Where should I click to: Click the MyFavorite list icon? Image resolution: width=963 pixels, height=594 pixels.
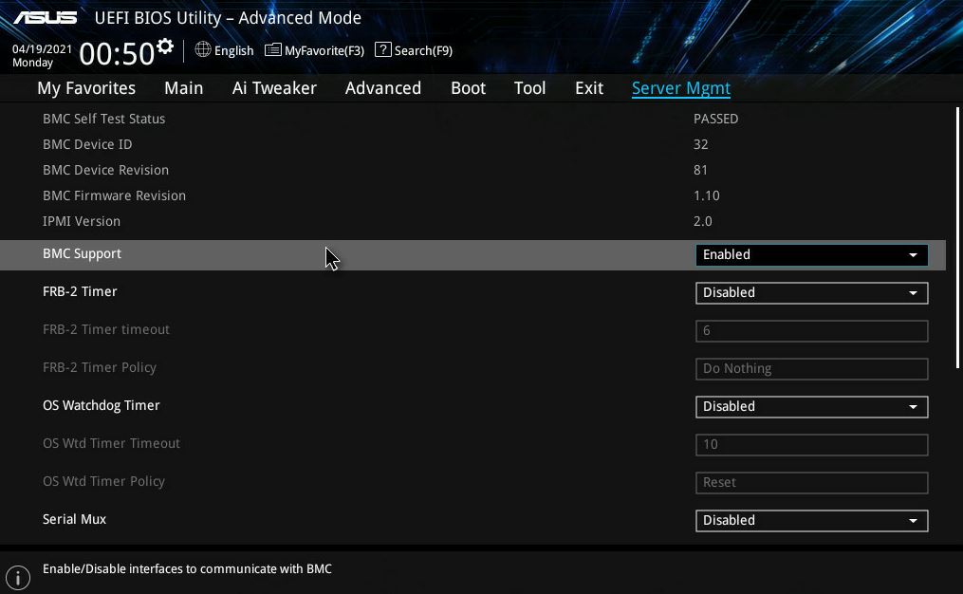tap(272, 49)
